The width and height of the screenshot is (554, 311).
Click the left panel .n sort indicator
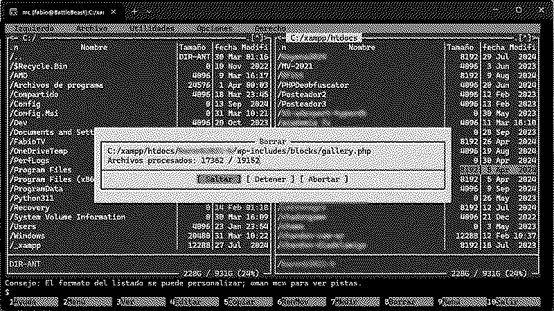click(15, 47)
